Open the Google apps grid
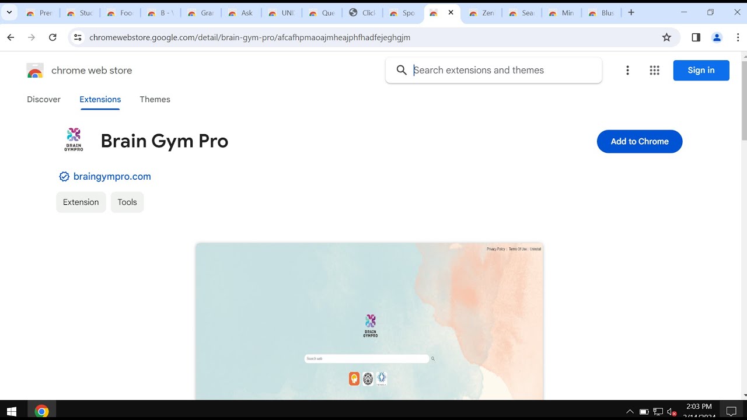Image resolution: width=747 pixels, height=420 pixels. (x=654, y=70)
